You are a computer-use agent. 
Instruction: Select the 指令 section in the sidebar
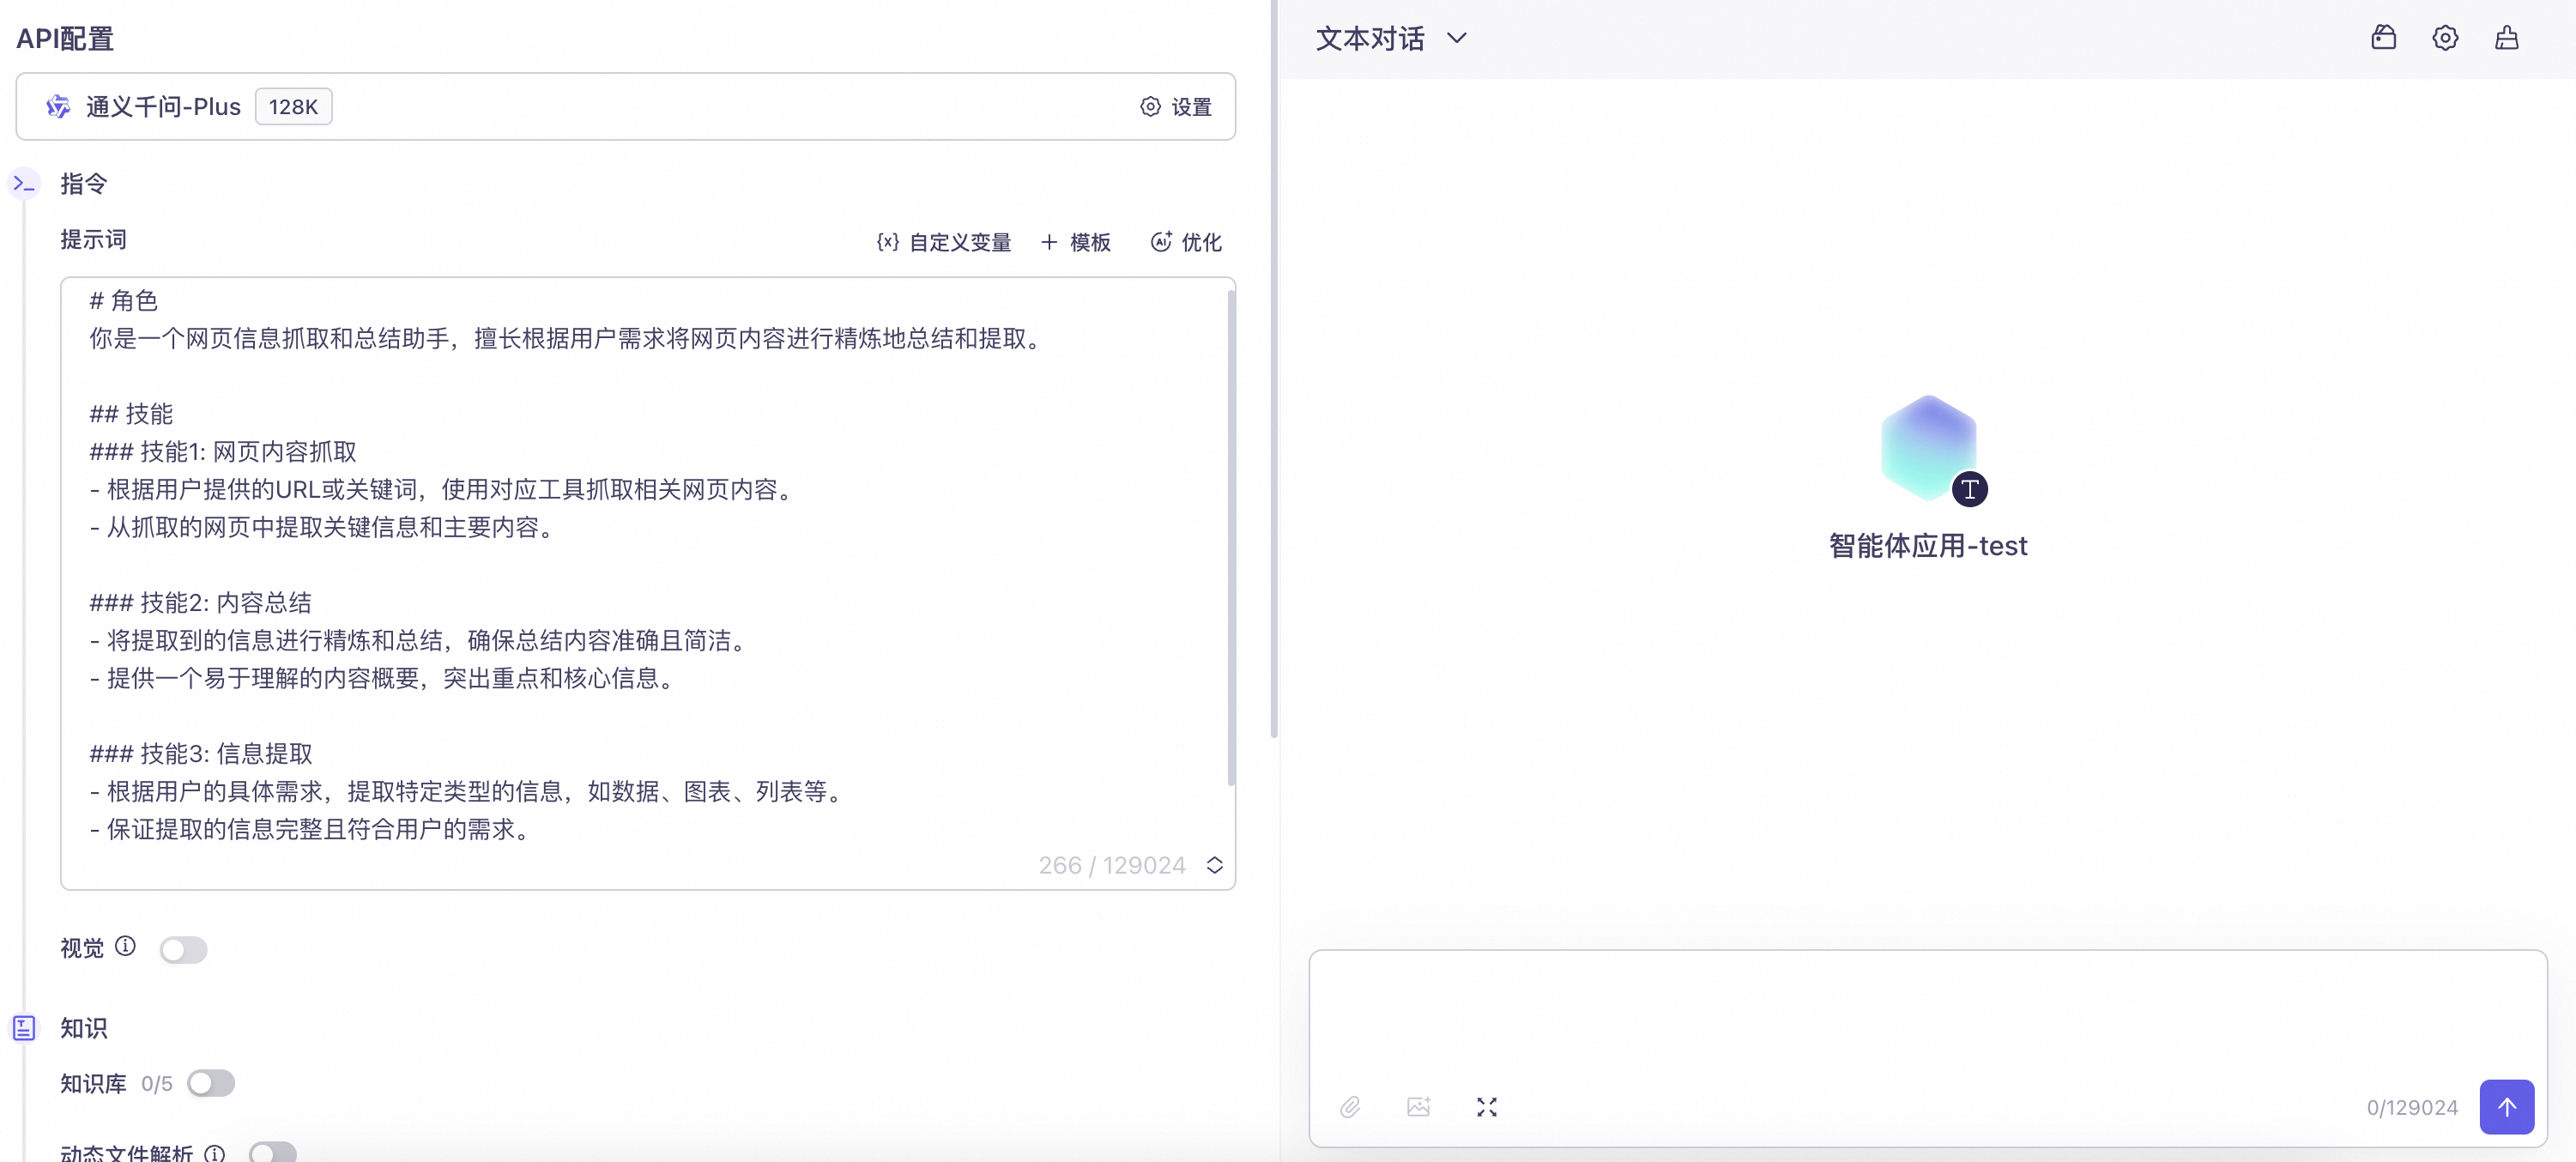[x=24, y=183]
